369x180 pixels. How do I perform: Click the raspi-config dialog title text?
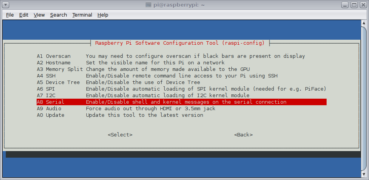[x=180, y=43]
